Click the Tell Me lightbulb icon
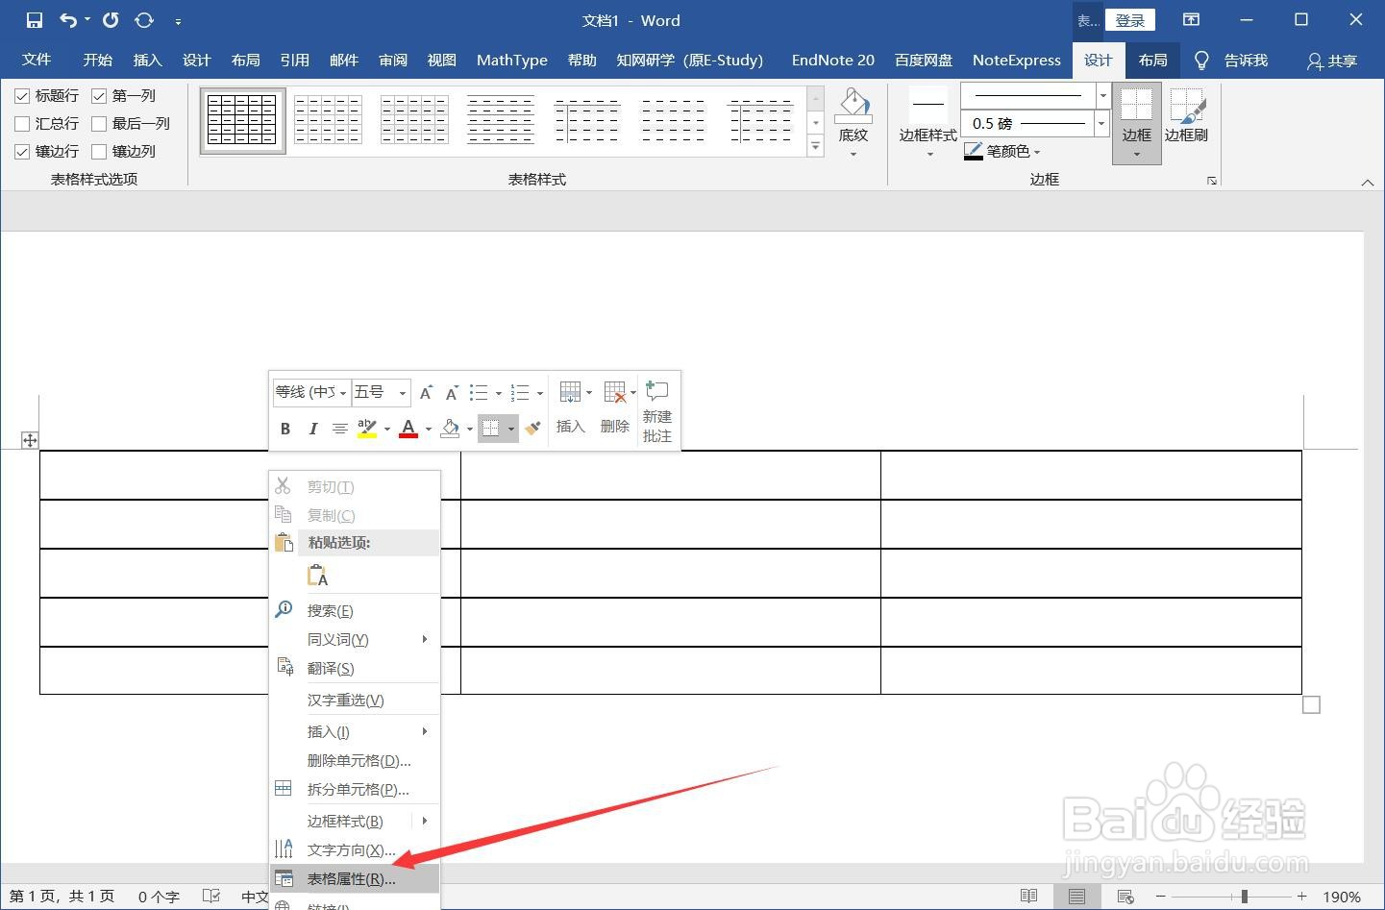The width and height of the screenshot is (1385, 910). pyautogui.click(x=1201, y=61)
